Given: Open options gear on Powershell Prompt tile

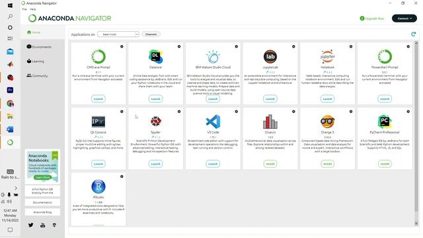Looking at the screenshot, I should pos(408,46).
